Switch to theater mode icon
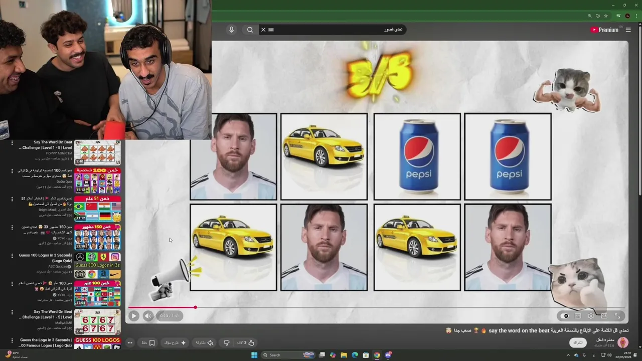642x361 pixels. tap(604, 316)
